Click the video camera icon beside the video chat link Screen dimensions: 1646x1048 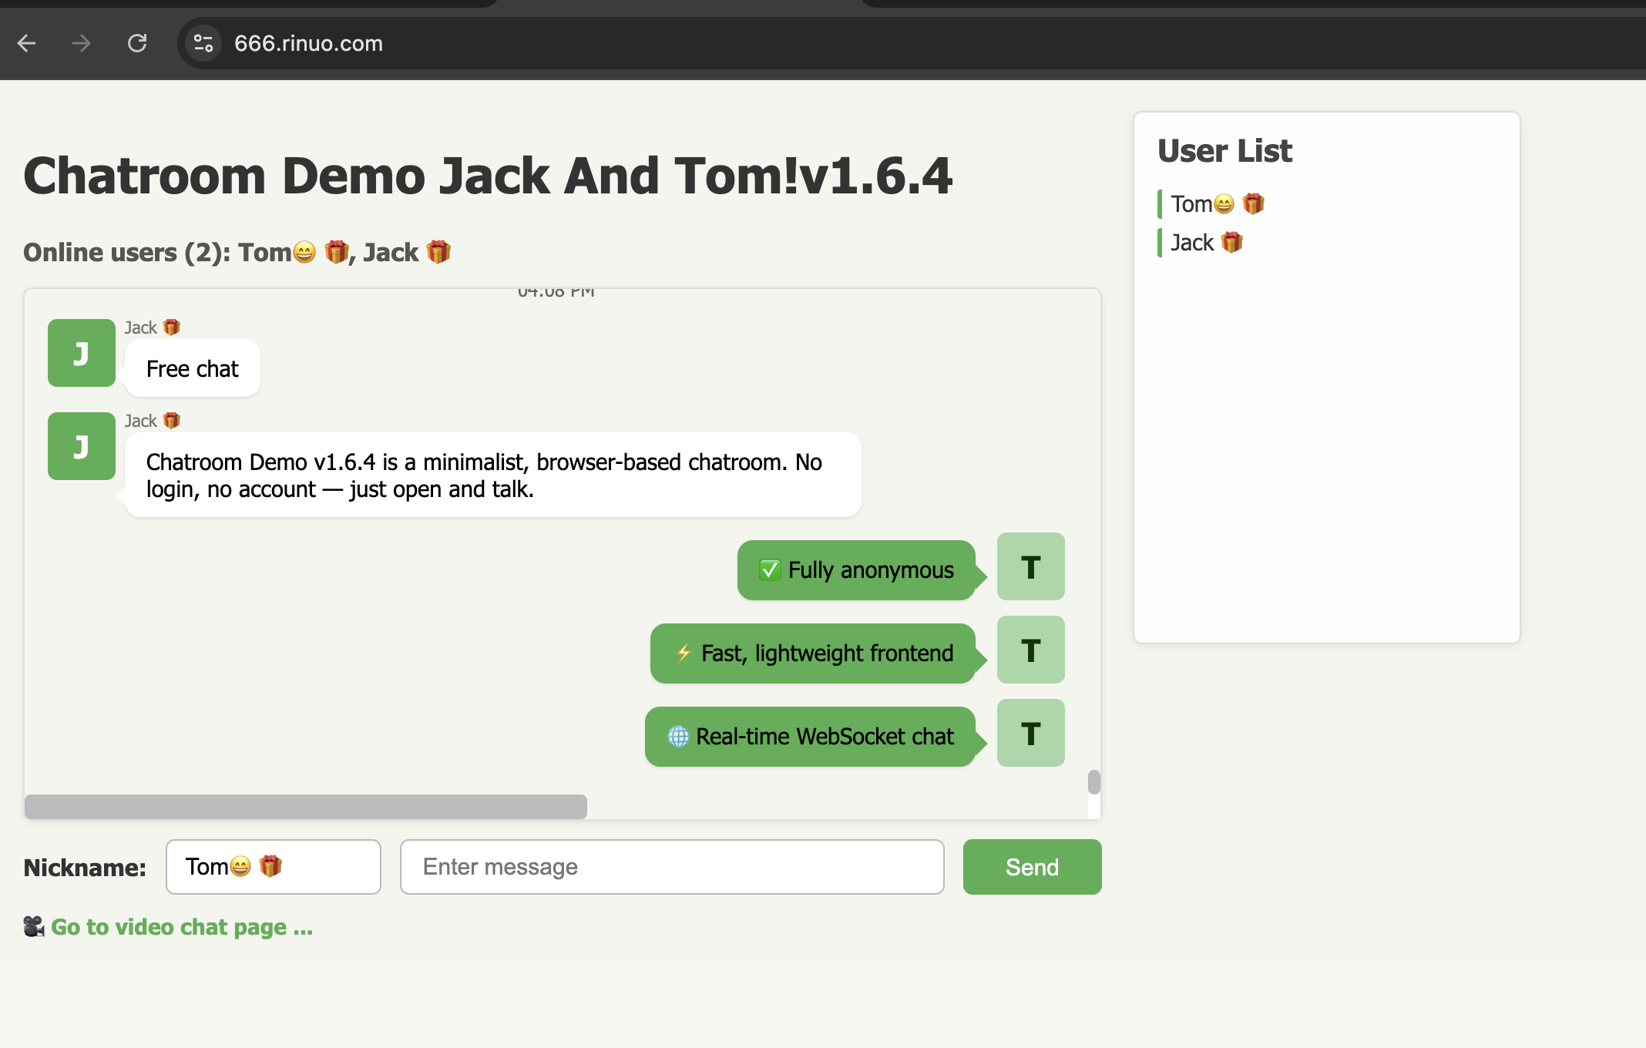pyautogui.click(x=34, y=926)
